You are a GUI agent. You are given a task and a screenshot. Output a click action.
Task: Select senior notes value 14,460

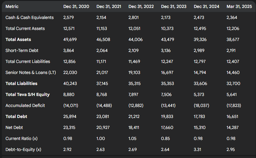pos(233,72)
